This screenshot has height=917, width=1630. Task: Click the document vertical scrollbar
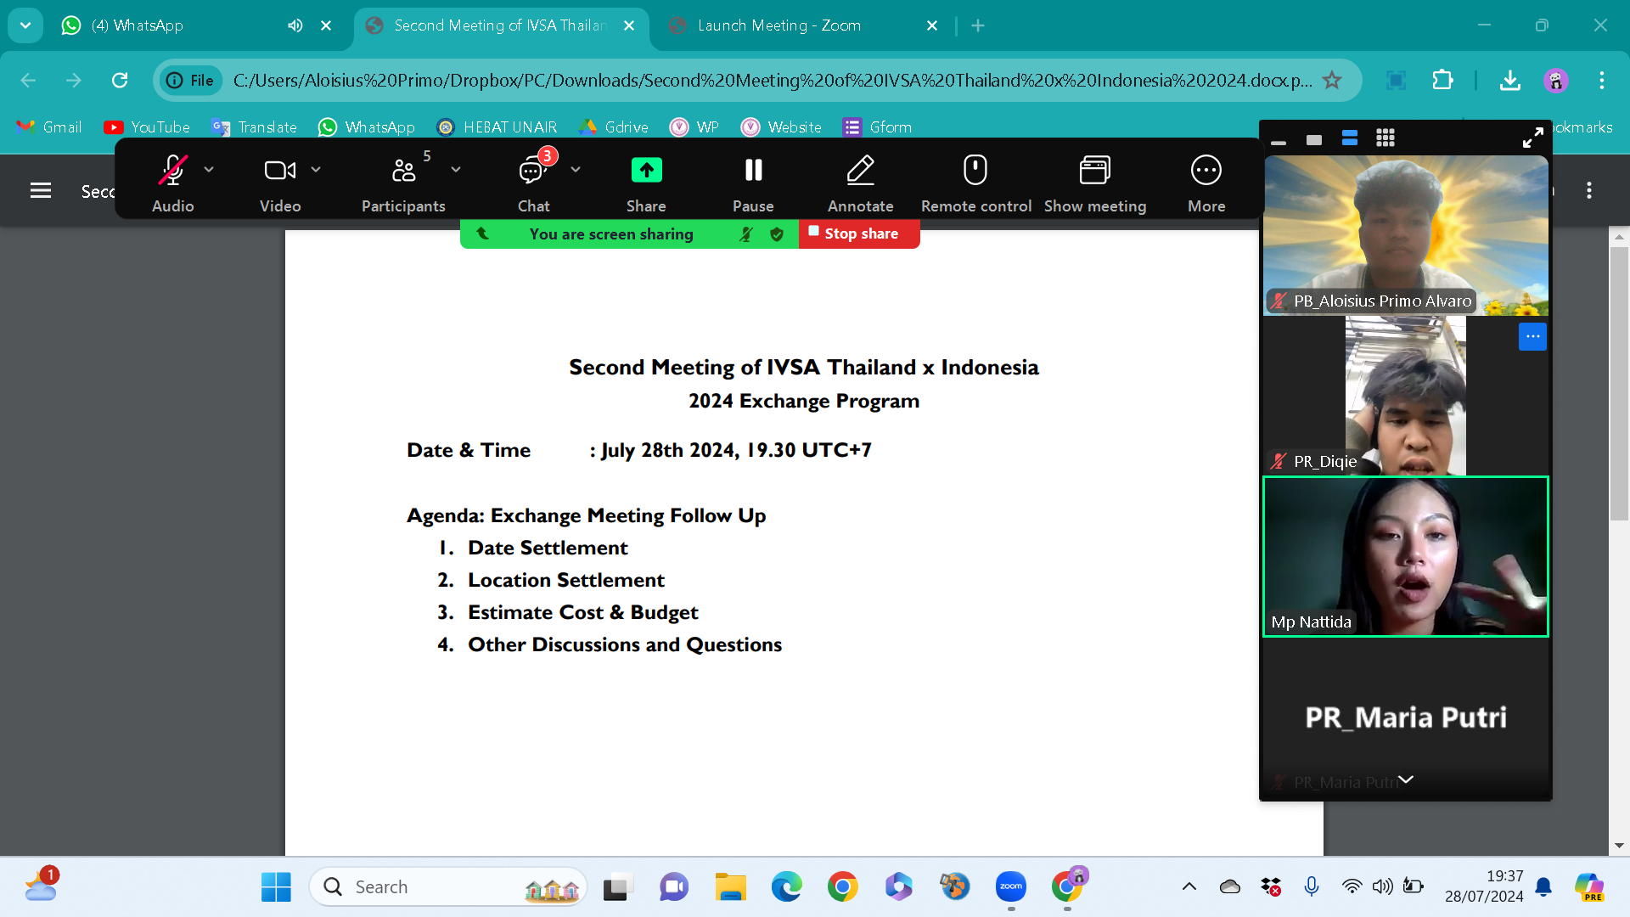point(1618,382)
